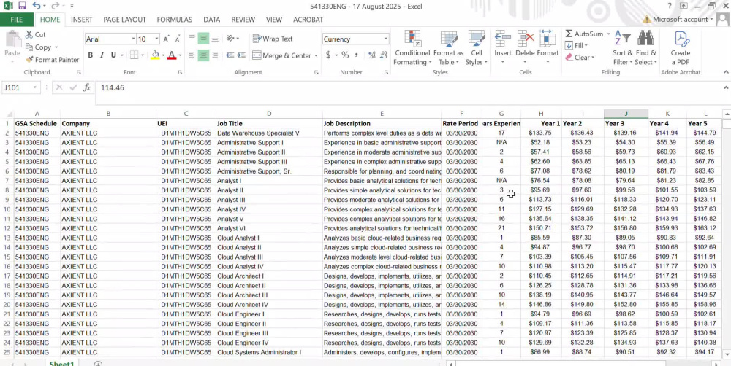Undo the last action
The height and width of the screenshot is (366, 731).
pos(37,6)
